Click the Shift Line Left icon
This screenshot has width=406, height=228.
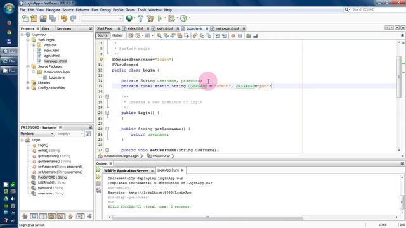tap(218, 35)
